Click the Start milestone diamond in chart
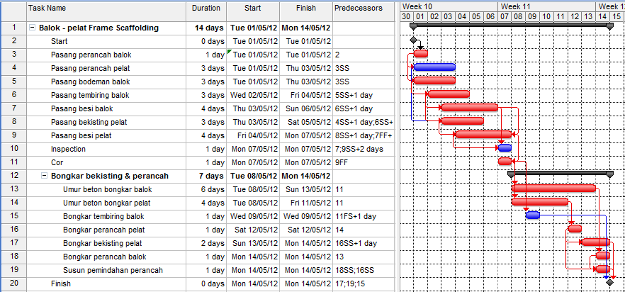This screenshot has height=292, width=625. pyautogui.click(x=414, y=41)
